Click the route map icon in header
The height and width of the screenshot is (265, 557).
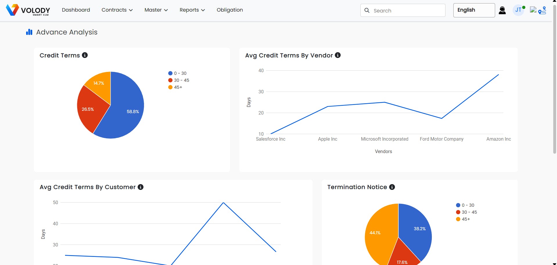point(542,10)
